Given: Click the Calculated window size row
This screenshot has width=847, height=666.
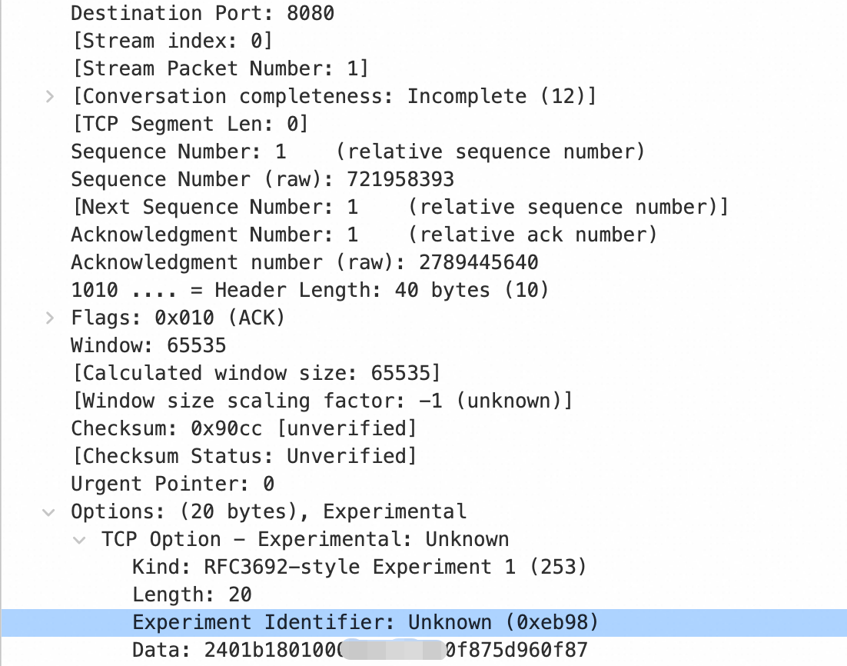Looking at the screenshot, I should coord(256,373).
